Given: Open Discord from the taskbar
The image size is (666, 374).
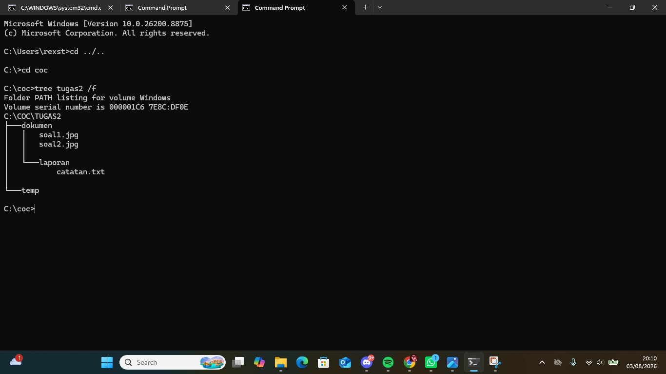Looking at the screenshot, I should click(367, 362).
